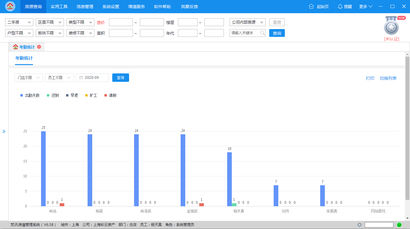
Task: Toggle 出勤天数 legend series
Action: [30, 95]
